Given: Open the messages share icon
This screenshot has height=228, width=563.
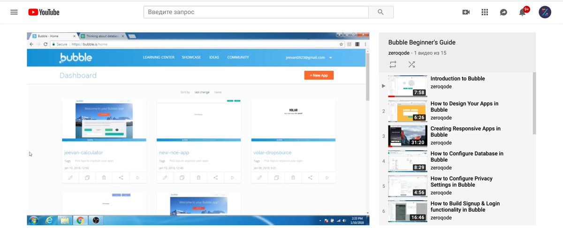Looking at the screenshot, I should point(503,12).
